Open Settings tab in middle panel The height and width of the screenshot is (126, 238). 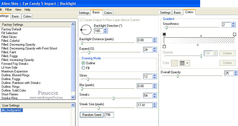click(x=84, y=13)
